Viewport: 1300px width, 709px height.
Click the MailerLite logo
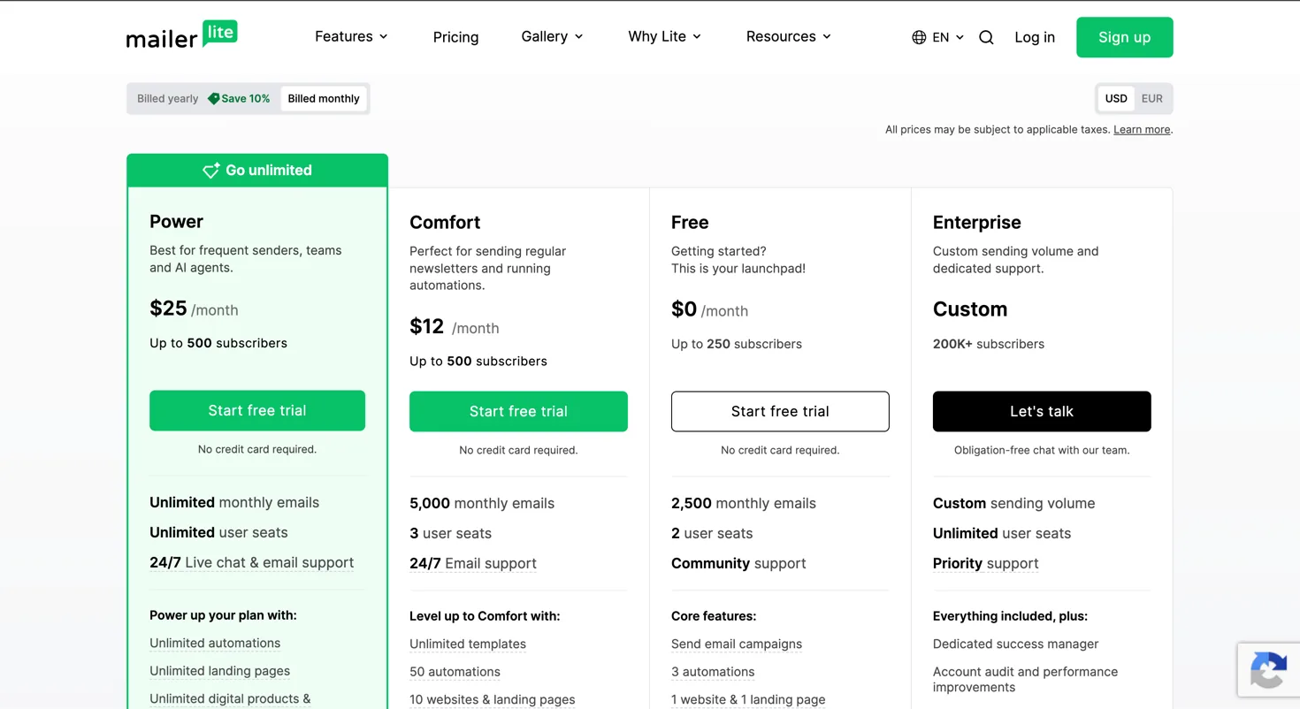pyautogui.click(x=182, y=35)
